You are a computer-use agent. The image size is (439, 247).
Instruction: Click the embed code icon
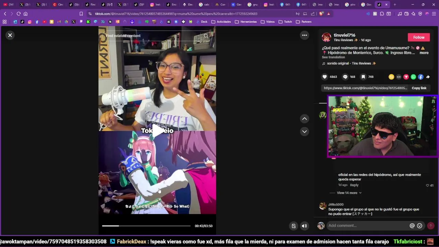399,77
